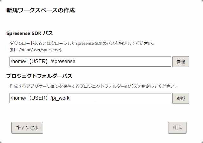Screen dimensions: 203x143
Task: Select the プロジェクトフォルダーパス heading
Action: tap(39, 76)
